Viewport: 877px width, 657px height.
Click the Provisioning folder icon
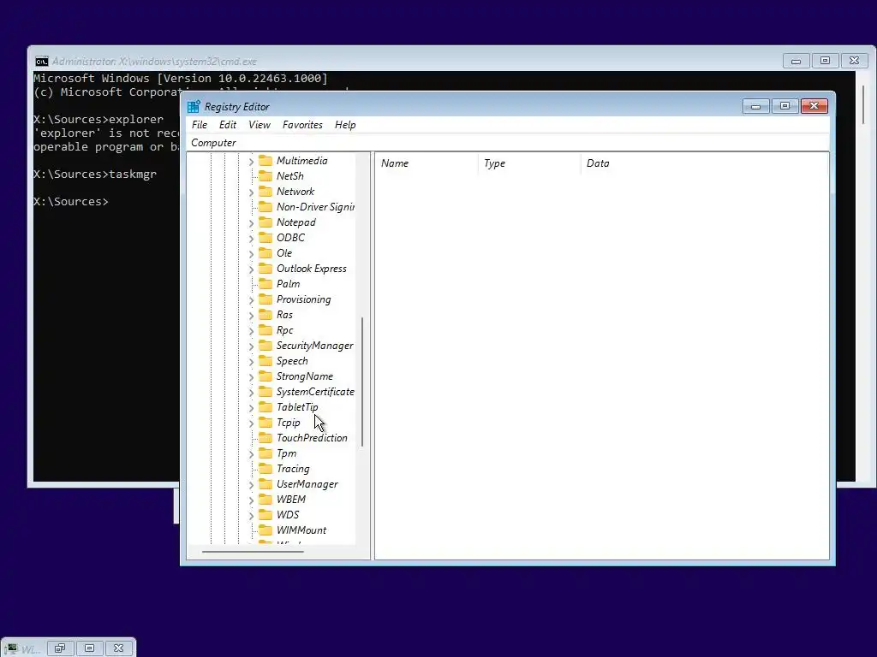click(x=265, y=299)
